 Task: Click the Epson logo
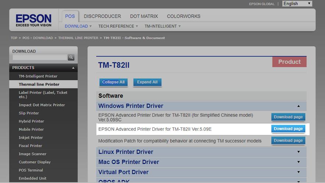33,20
